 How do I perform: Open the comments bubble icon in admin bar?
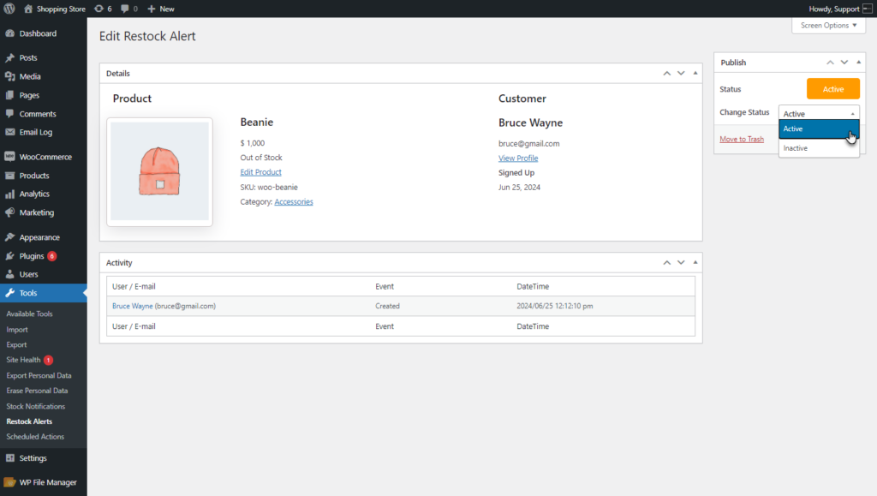125,9
